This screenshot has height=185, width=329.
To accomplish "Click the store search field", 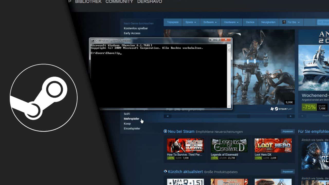I will 323,22.
